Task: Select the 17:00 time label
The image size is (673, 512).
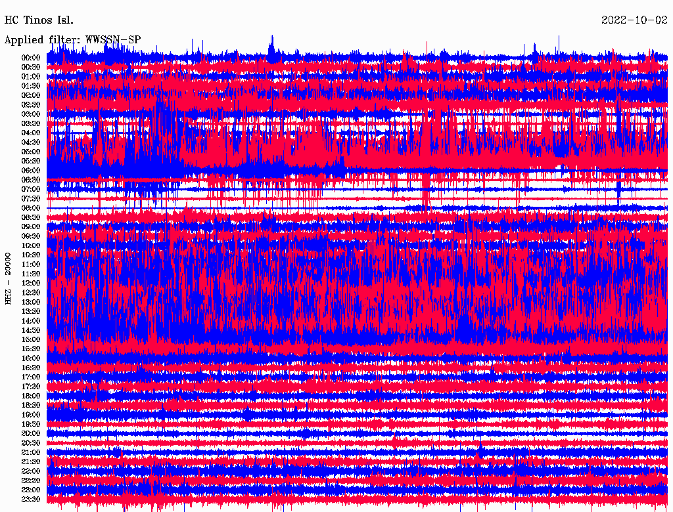Action: click(x=31, y=377)
